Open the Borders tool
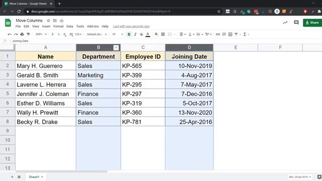Image resolution: width=322 pixels, height=181 pixels. (163, 34)
